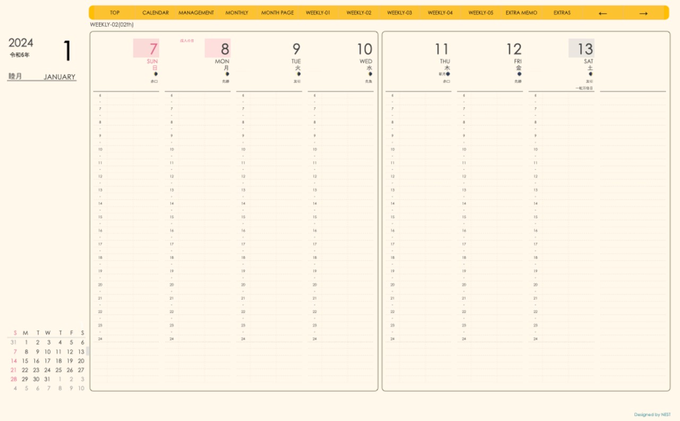The width and height of the screenshot is (680, 421).
Task: Go to previous page with left arrow
Action: coord(602,13)
